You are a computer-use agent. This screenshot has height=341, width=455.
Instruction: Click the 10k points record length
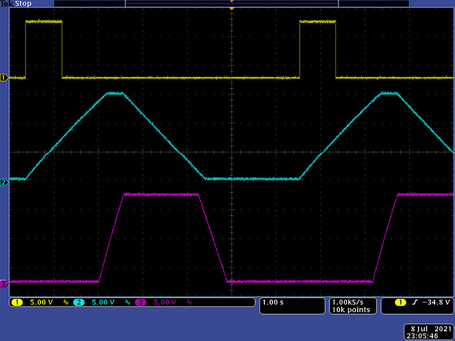(351, 310)
